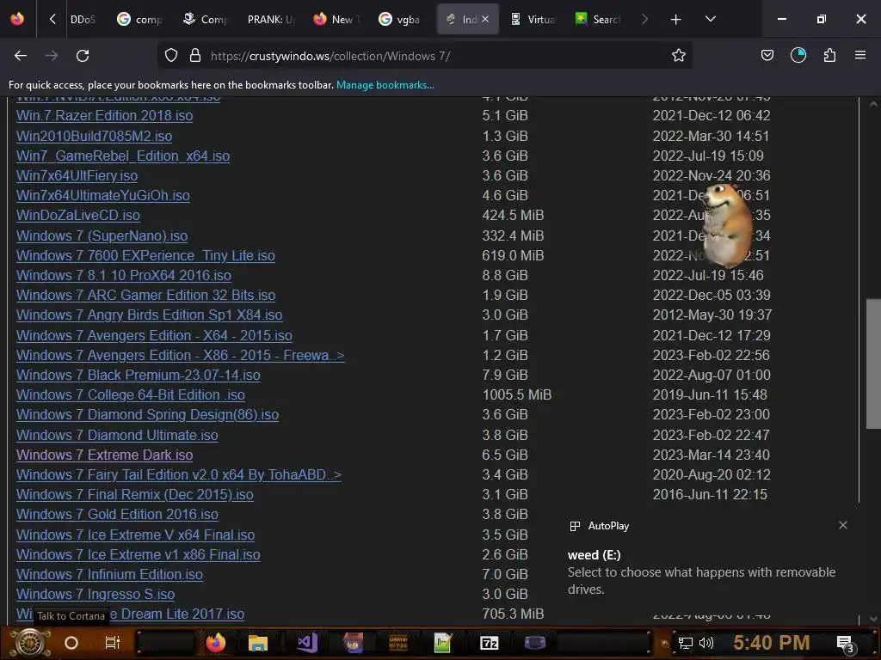Open the Firefox hamburger application menu
The height and width of the screenshot is (660, 881).
[x=860, y=55]
